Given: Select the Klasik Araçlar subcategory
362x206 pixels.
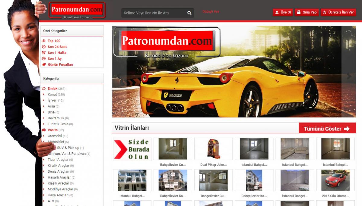Looking at the screenshot, I should (x=59, y=183).
